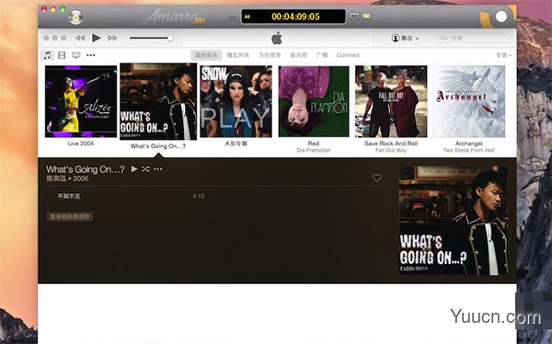Open album options ellipsis in detail panel

[x=158, y=169]
